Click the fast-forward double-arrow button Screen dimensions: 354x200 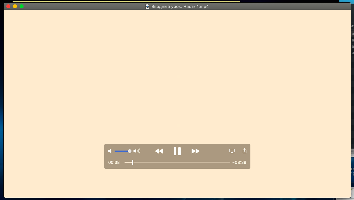tap(196, 151)
